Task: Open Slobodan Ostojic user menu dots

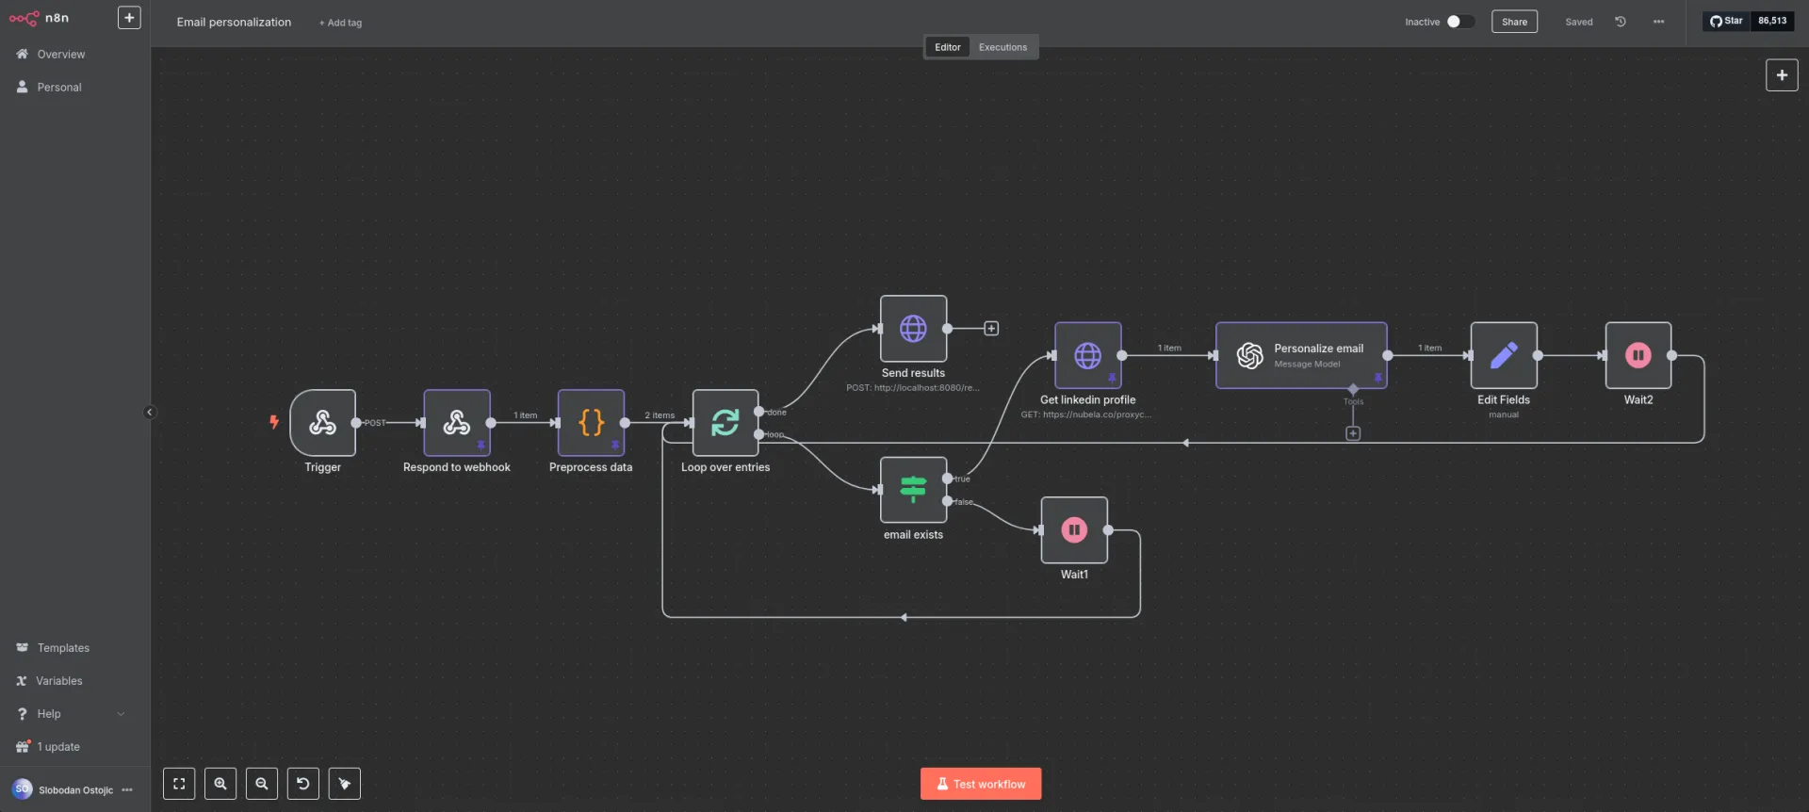Action: (127, 790)
